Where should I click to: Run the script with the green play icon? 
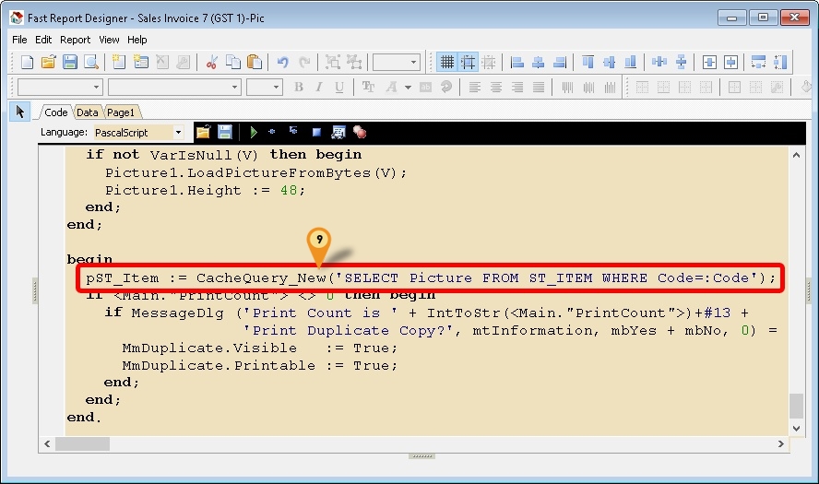tap(253, 133)
